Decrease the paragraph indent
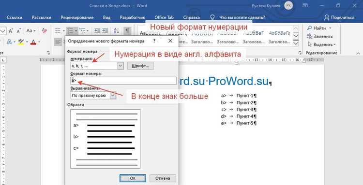The width and height of the screenshot is (363, 185). click(x=97, y=30)
